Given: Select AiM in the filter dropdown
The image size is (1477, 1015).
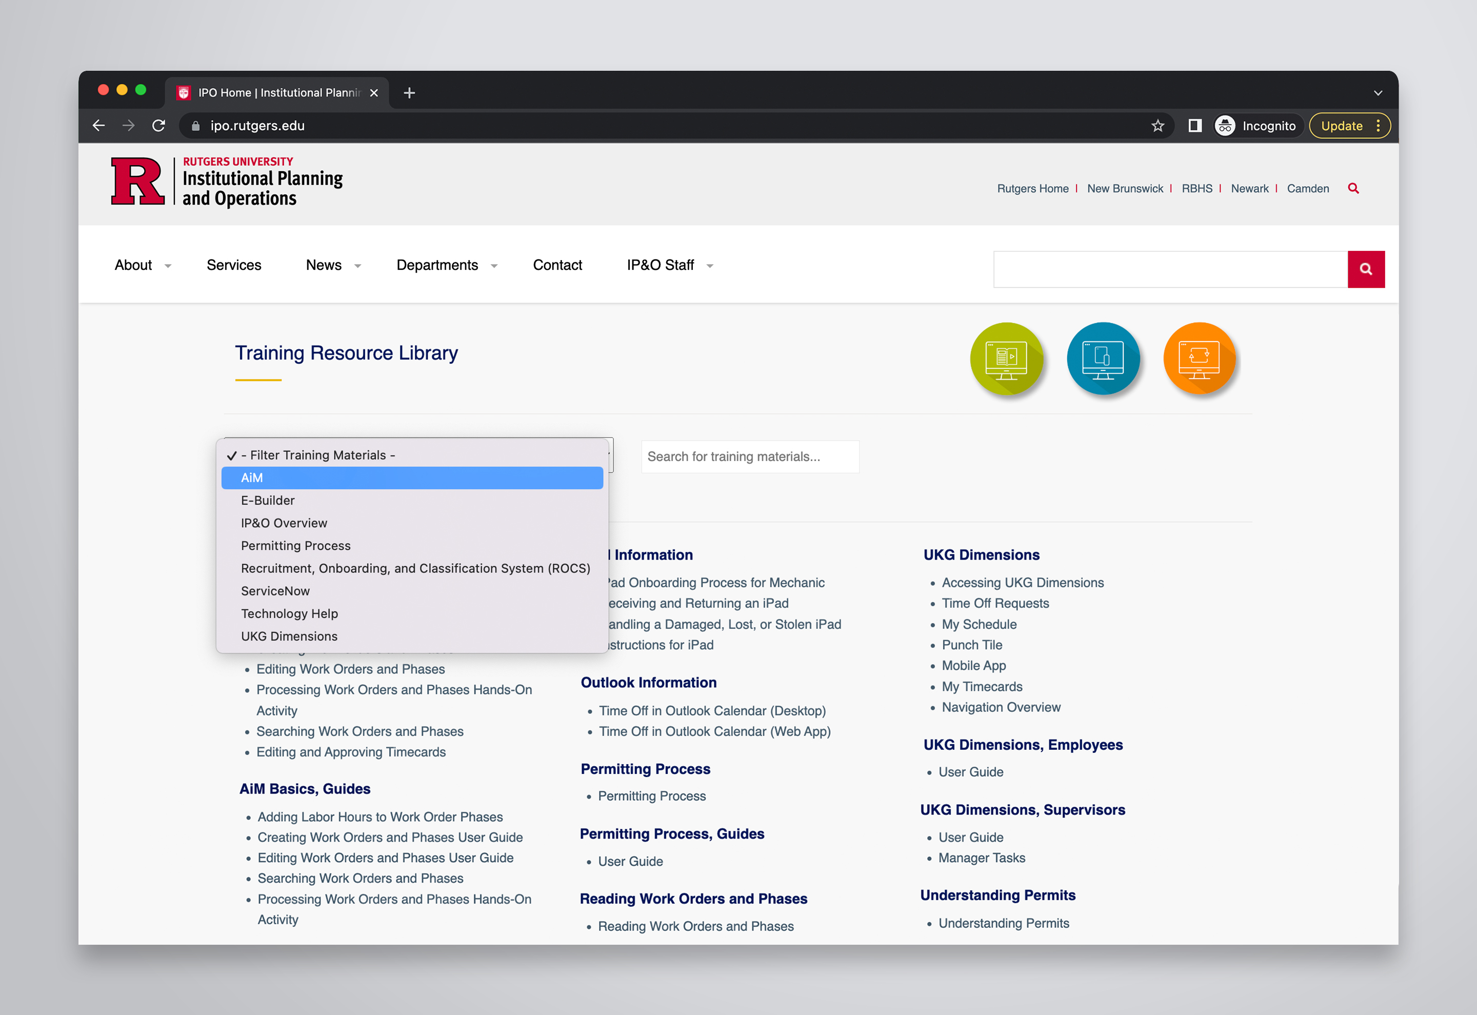Looking at the screenshot, I should click(412, 478).
